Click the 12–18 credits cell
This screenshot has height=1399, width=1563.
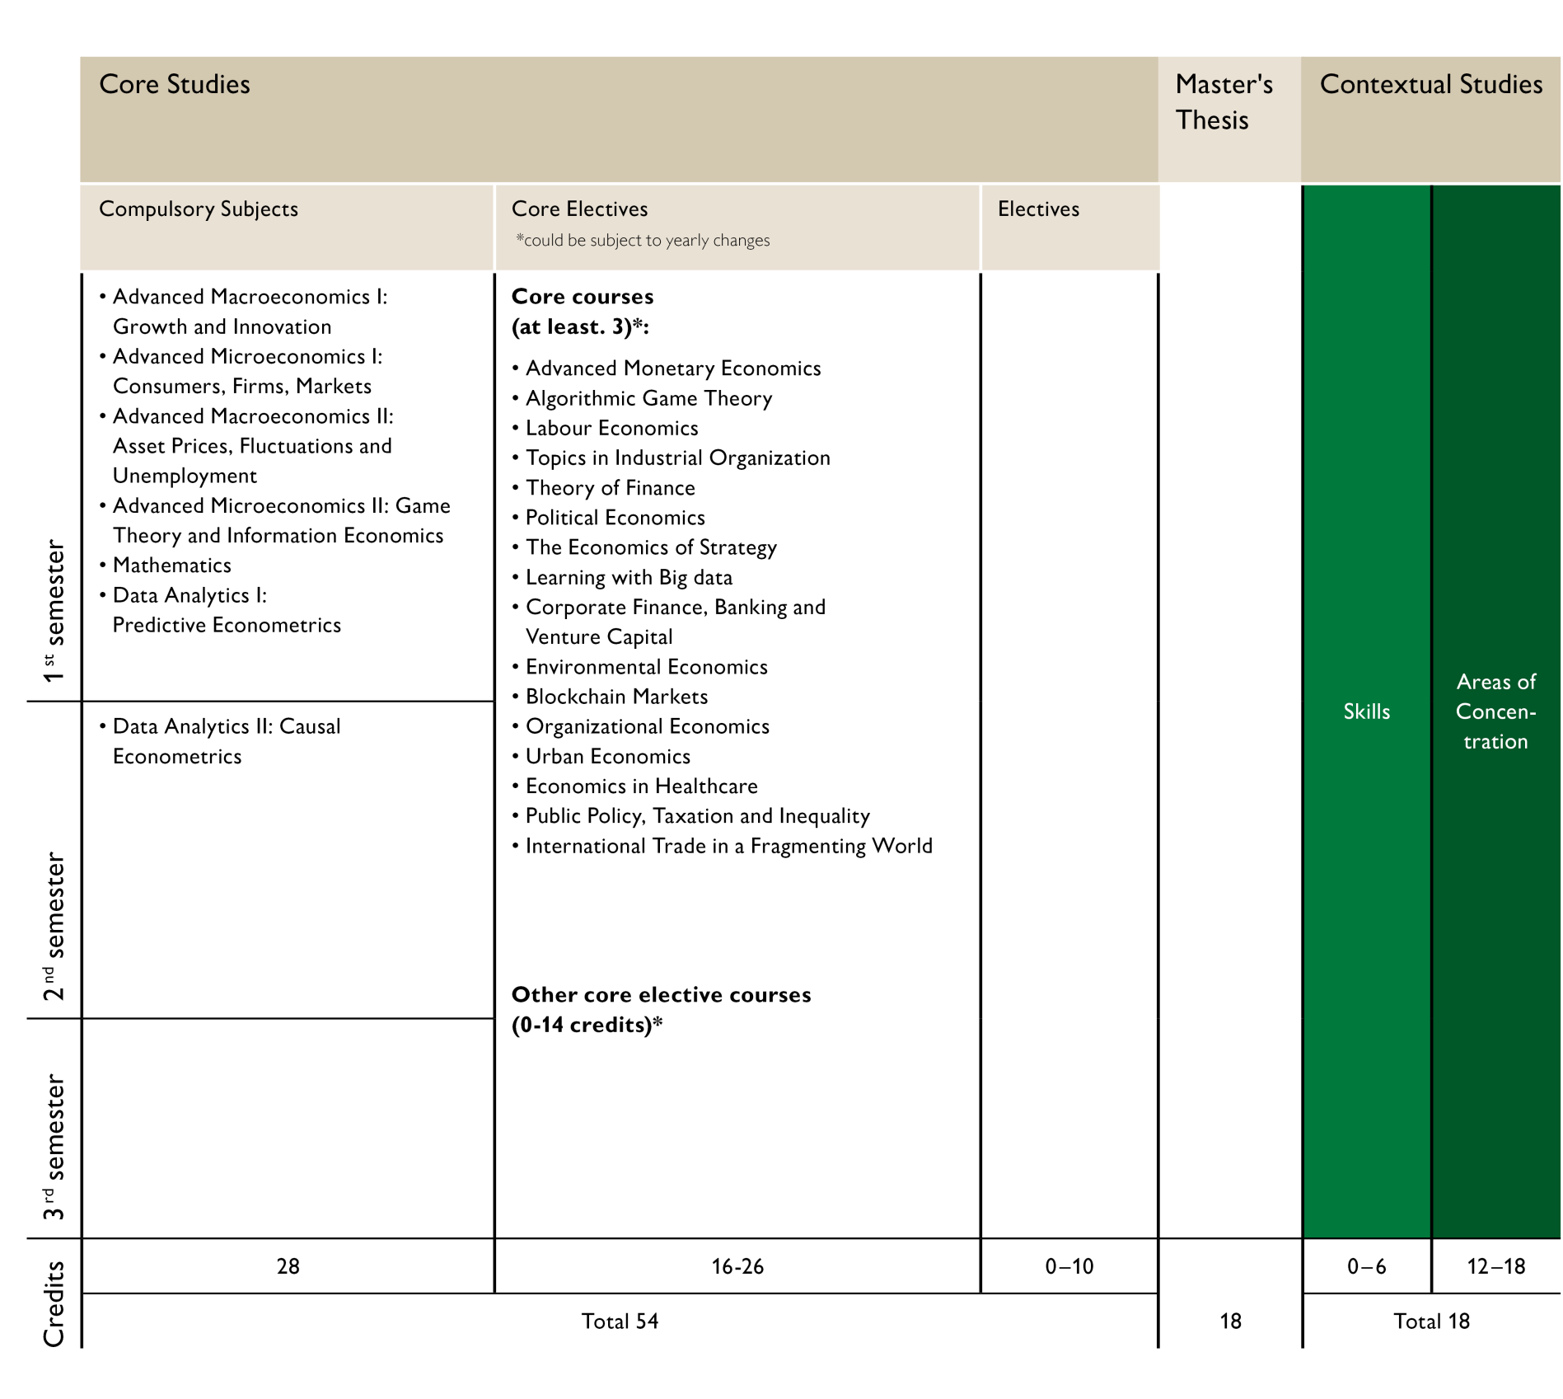pos(1495,1266)
